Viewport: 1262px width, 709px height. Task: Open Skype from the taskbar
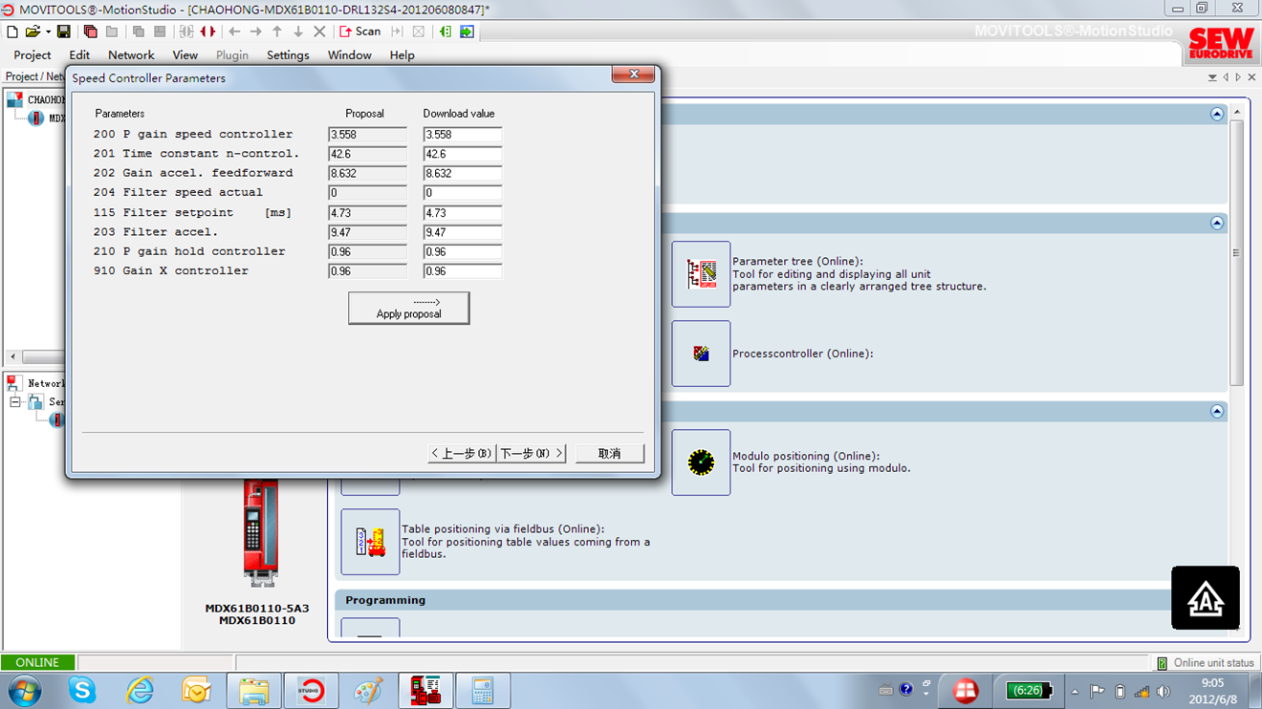point(82,690)
